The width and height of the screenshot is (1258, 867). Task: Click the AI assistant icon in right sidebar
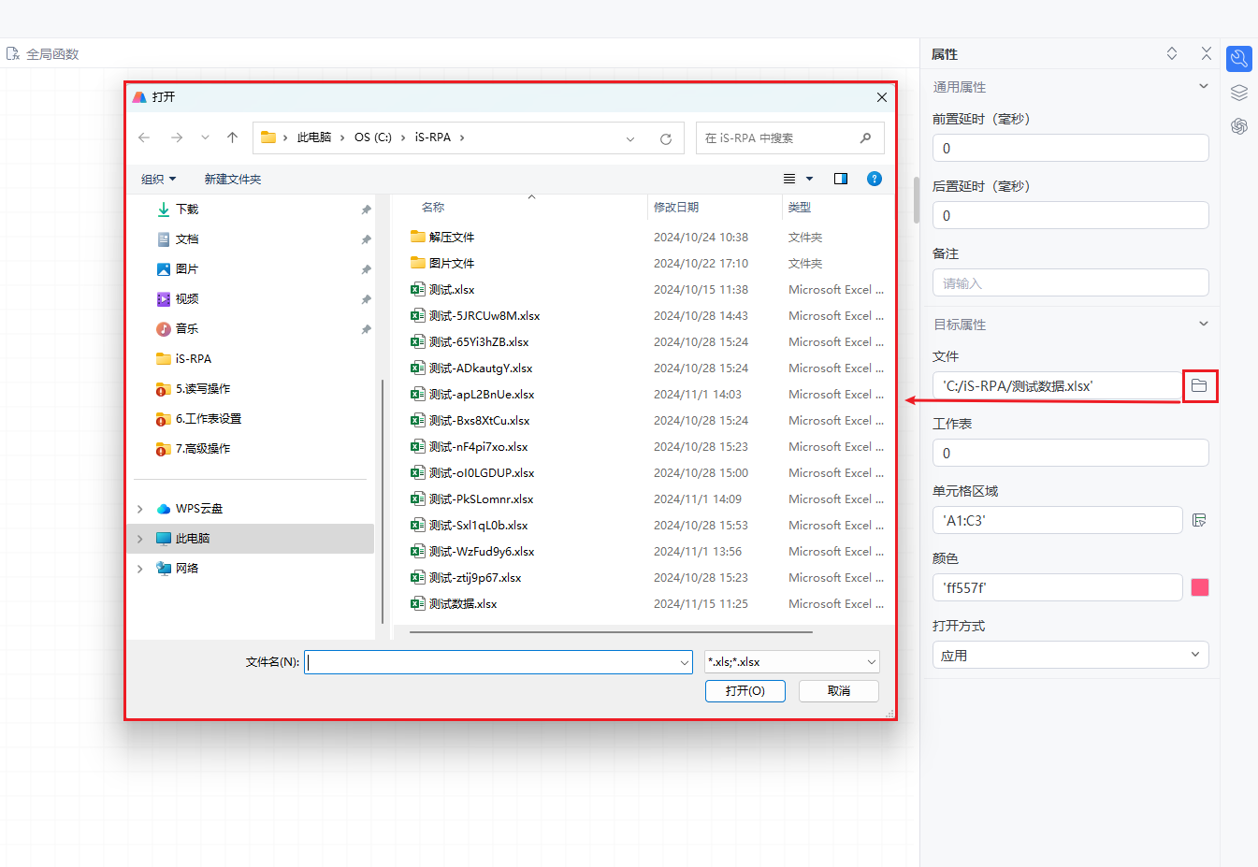coord(1239,126)
